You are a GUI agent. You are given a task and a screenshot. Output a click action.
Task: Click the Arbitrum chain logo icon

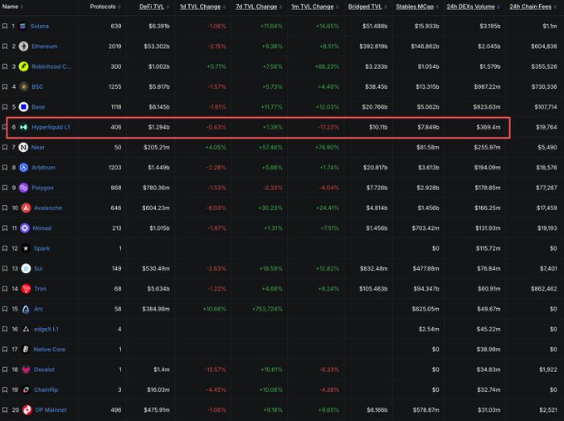point(24,168)
